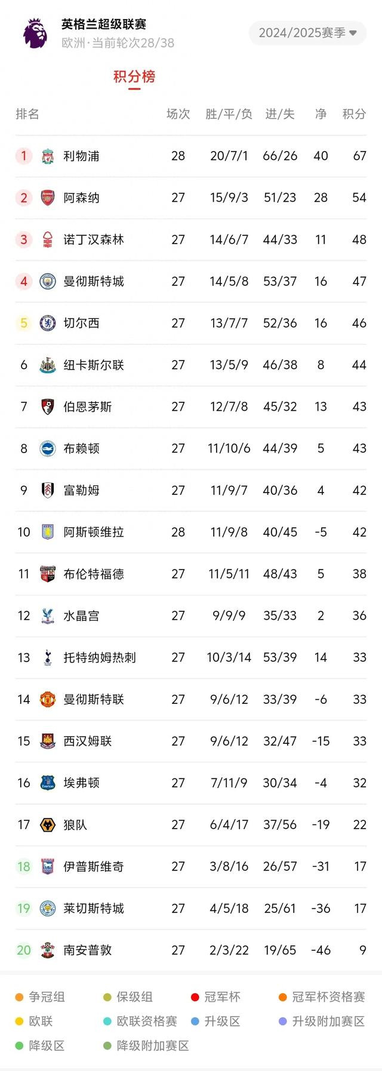Screen dimensions: 382x1071
Task: Click the Arsenal club crest
Action: pos(48,198)
